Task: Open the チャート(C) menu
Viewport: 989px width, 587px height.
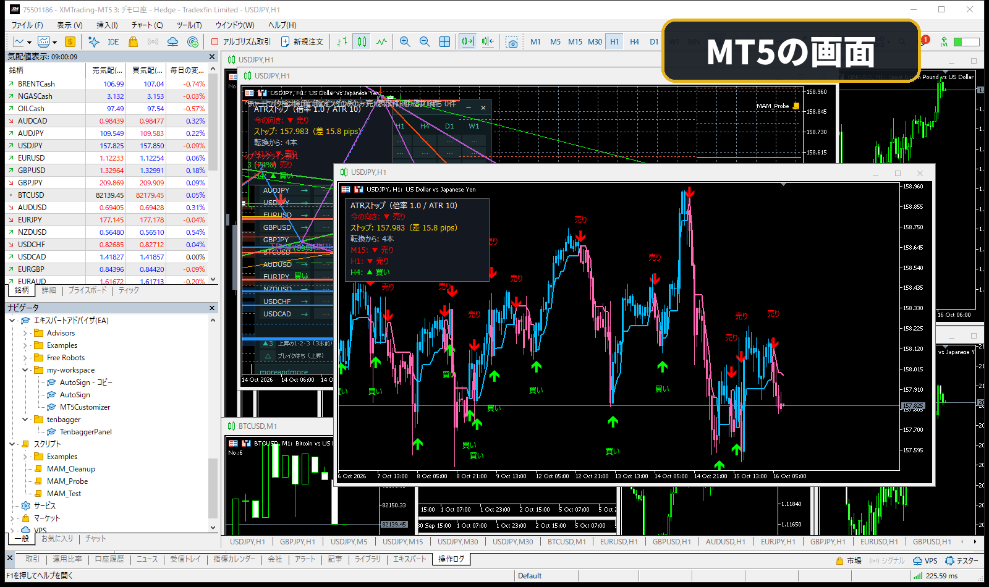Action: tap(147, 25)
